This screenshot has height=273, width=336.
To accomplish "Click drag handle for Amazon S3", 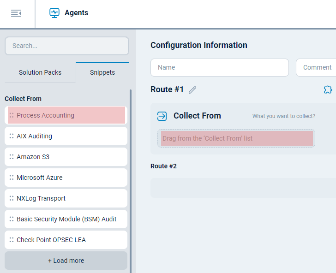I will point(11,157).
